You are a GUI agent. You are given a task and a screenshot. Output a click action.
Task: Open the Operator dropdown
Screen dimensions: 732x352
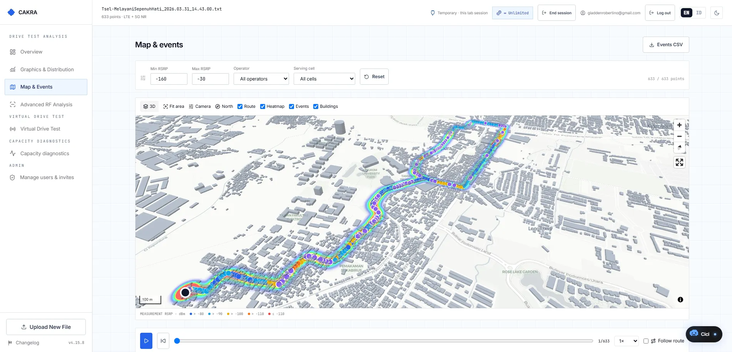261,79
